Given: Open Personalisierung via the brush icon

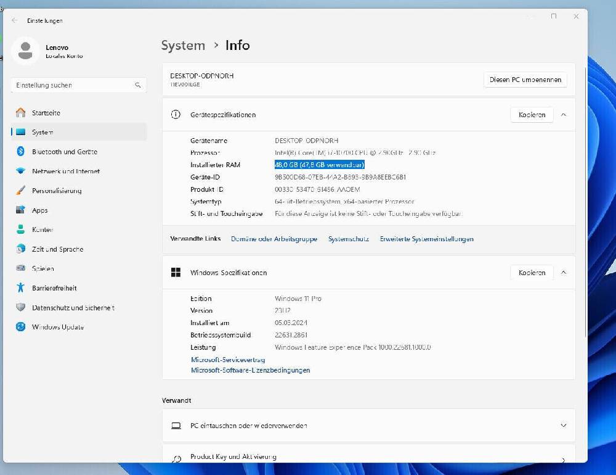Looking at the screenshot, I should tap(21, 191).
